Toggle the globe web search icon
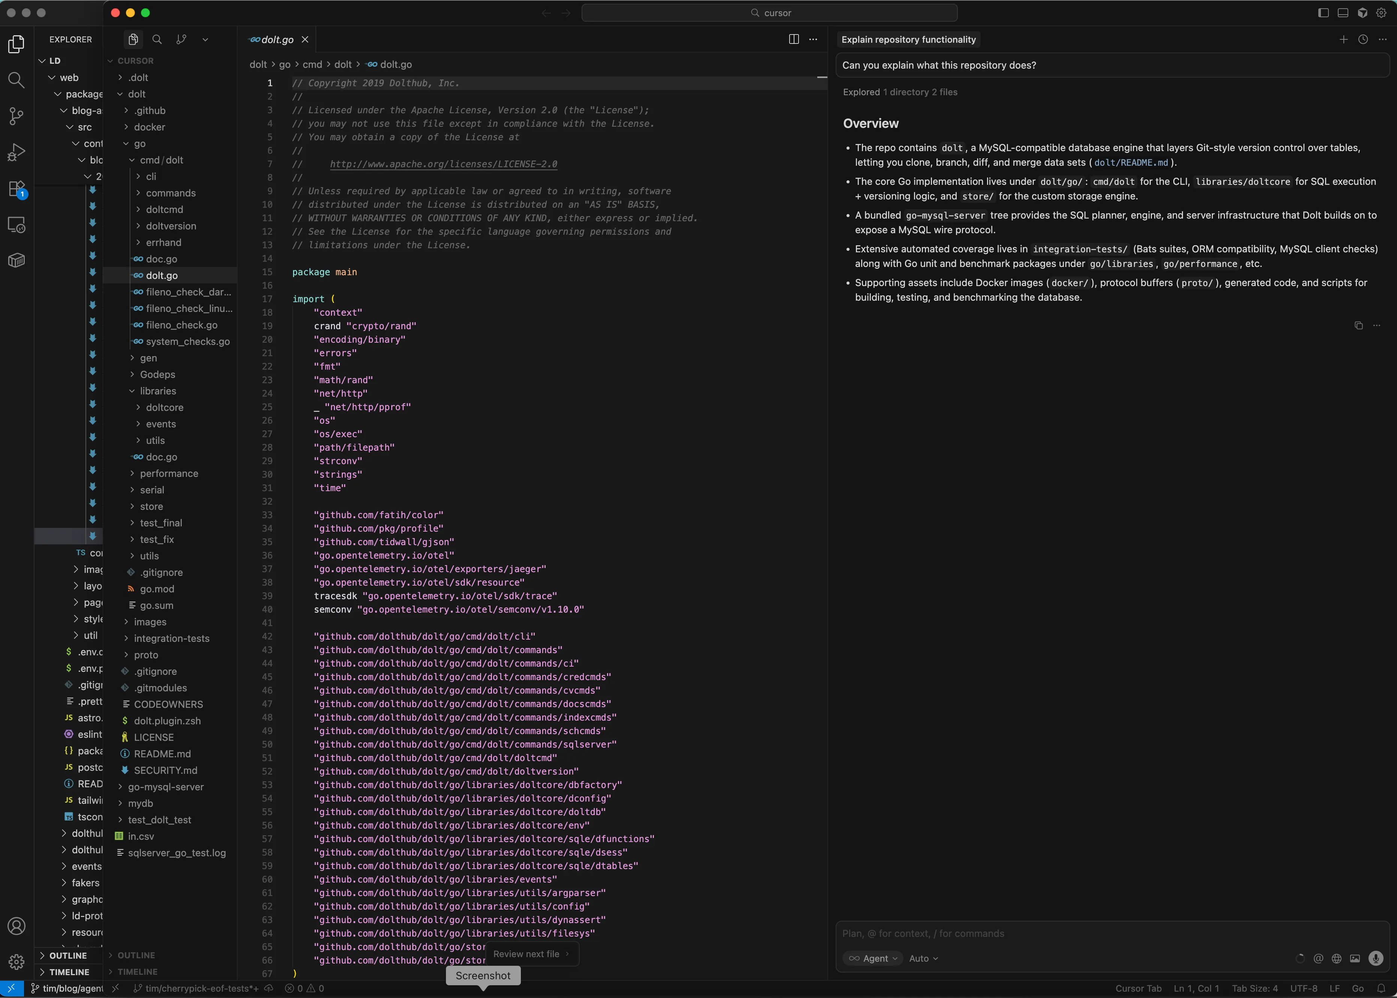Image resolution: width=1397 pixels, height=998 pixels. click(x=1336, y=958)
